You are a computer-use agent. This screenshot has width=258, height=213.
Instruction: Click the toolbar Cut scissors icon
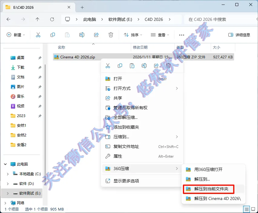tap(38, 35)
